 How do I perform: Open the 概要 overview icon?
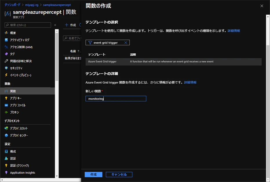[6, 33]
